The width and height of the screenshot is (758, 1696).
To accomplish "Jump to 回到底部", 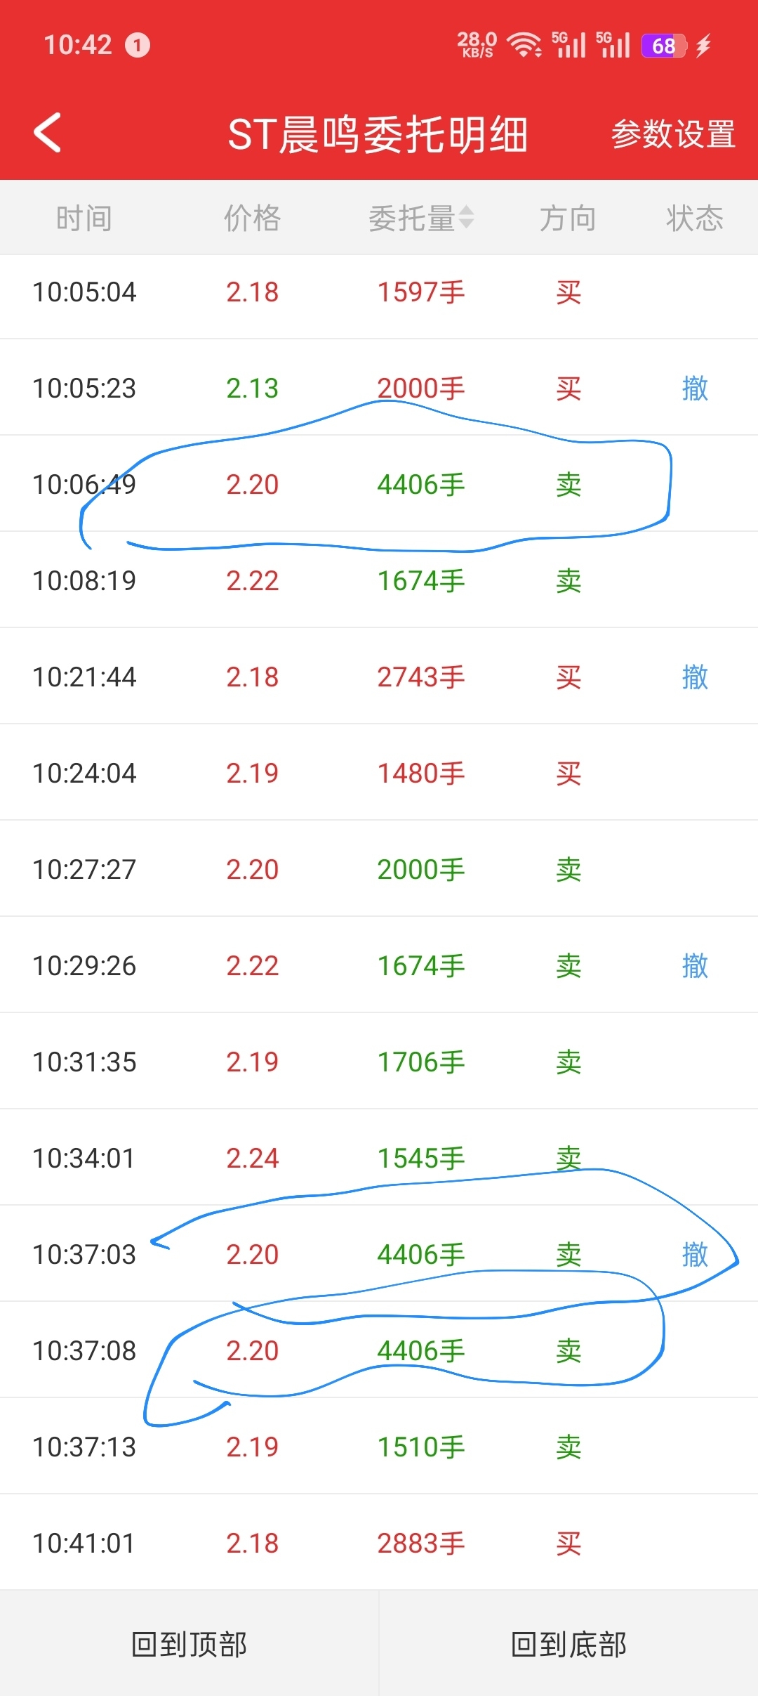I will pos(568,1644).
